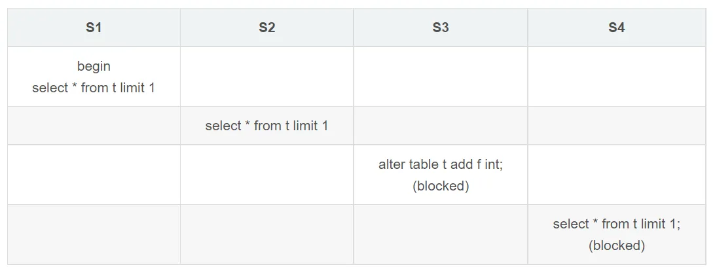Viewport: 715px width, 269px height.
Task: Click S4's "select * from t limit 1;" text
Action: [x=616, y=224]
